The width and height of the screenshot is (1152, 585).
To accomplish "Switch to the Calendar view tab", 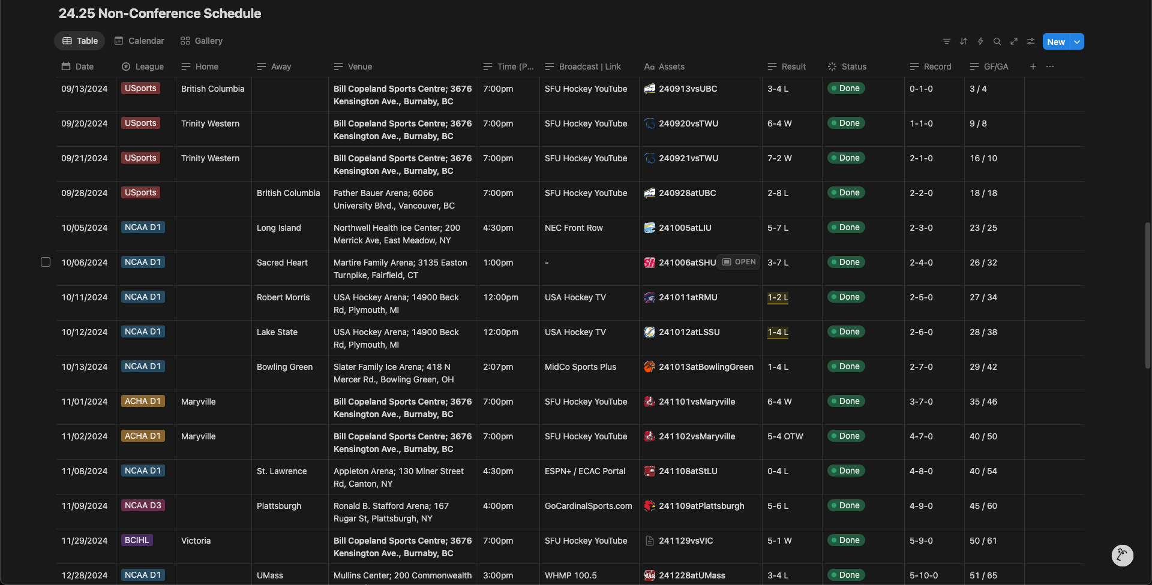I will [139, 41].
